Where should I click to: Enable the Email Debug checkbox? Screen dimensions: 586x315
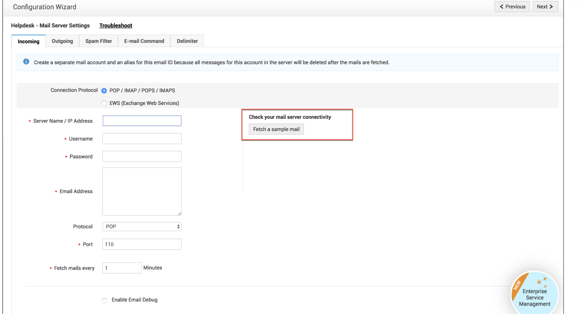tap(104, 300)
